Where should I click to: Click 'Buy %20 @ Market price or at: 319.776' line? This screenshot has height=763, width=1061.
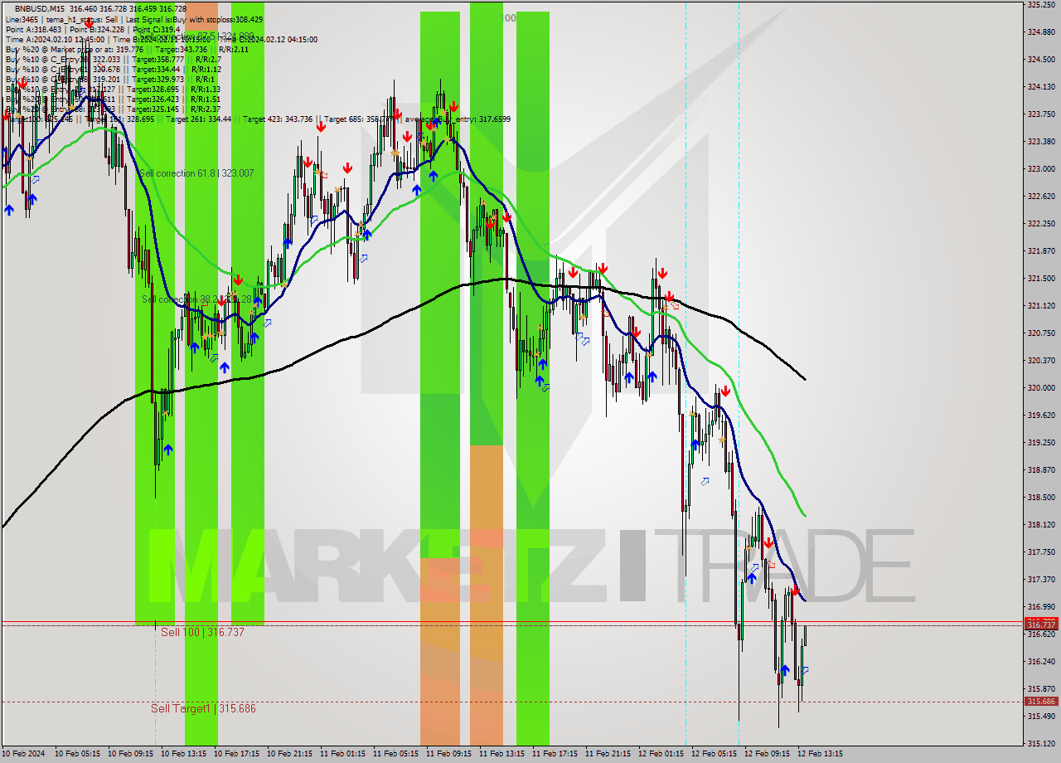[x=75, y=49]
